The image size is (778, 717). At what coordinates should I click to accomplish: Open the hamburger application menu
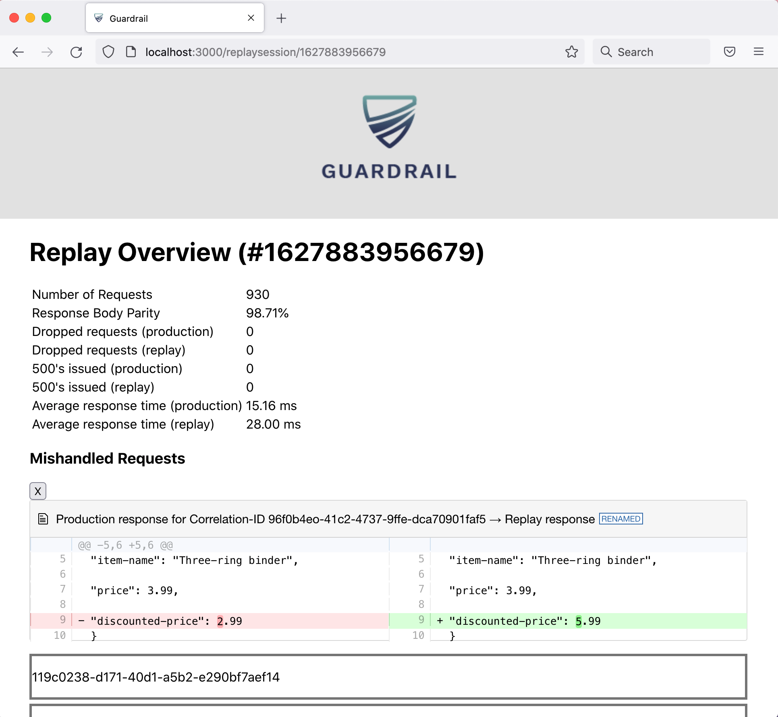click(x=758, y=52)
